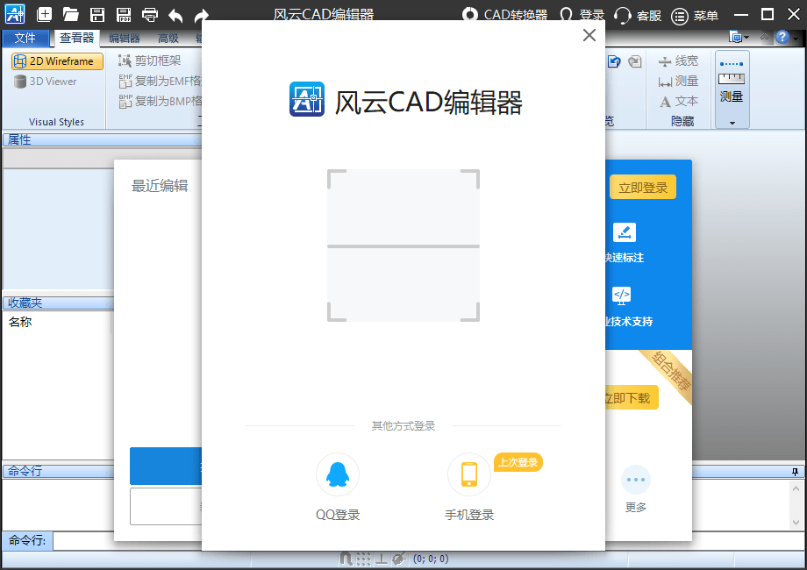The width and height of the screenshot is (807, 570).
Task: Choose QQ登录 penguin icon
Action: pyautogui.click(x=338, y=474)
